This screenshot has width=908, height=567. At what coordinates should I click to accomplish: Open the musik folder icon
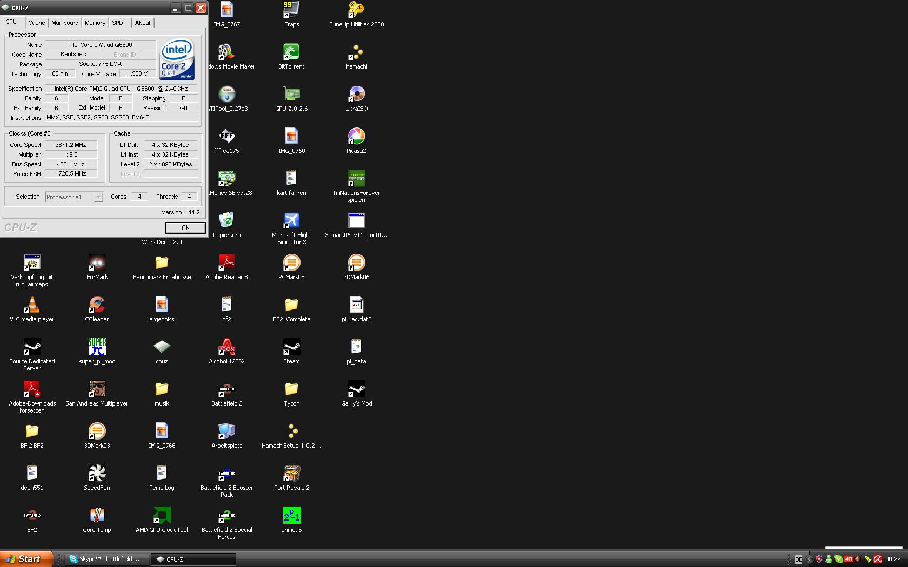pyautogui.click(x=162, y=394)
